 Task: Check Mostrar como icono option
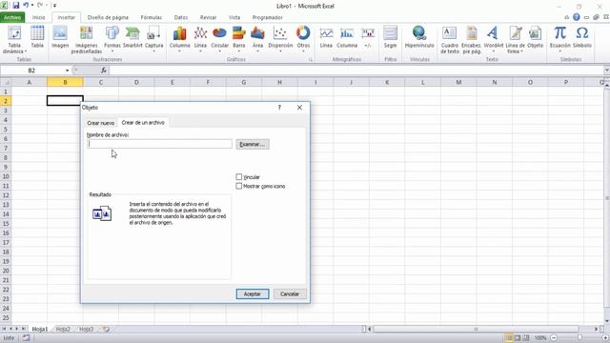click(239, 187)
